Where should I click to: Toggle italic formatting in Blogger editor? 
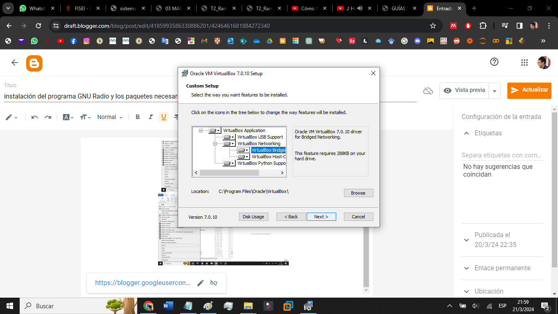tap(151, 117)
